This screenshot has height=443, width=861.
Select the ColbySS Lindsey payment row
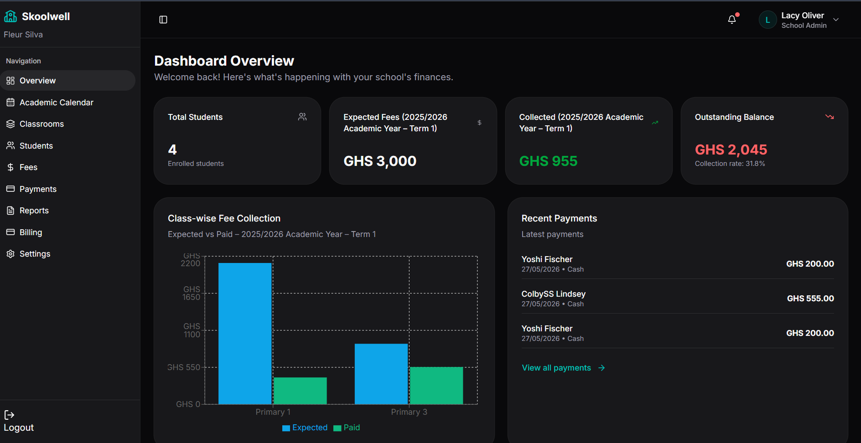(x=678, y=299)
